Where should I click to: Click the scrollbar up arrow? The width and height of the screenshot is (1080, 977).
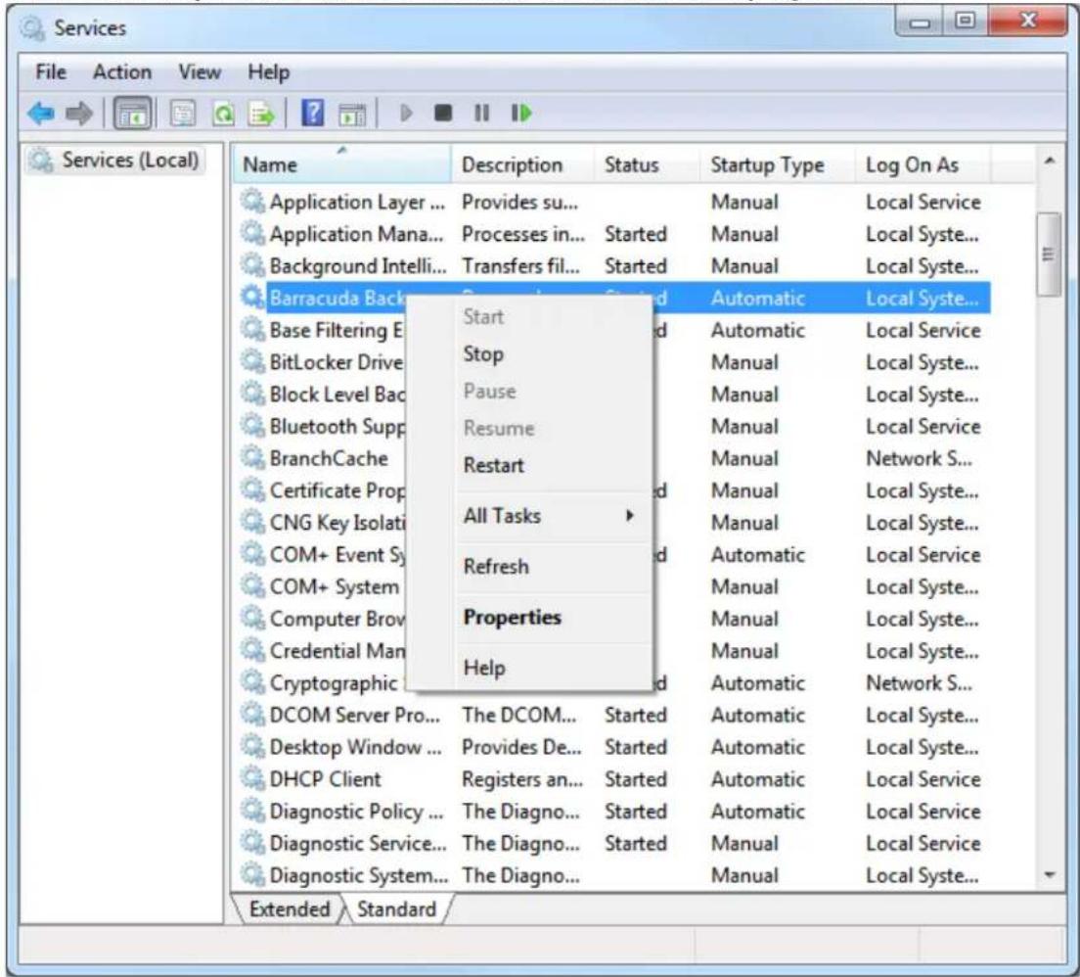click(x=1049, y=162)
